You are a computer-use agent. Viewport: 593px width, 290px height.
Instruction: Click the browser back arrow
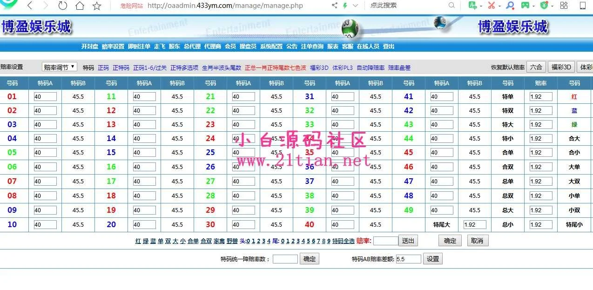[x=30, y=6]
